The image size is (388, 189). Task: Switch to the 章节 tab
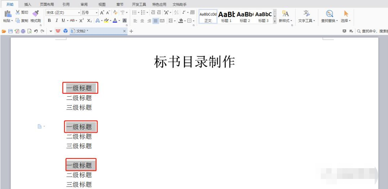pyautogui.click(x=120, y=4)
